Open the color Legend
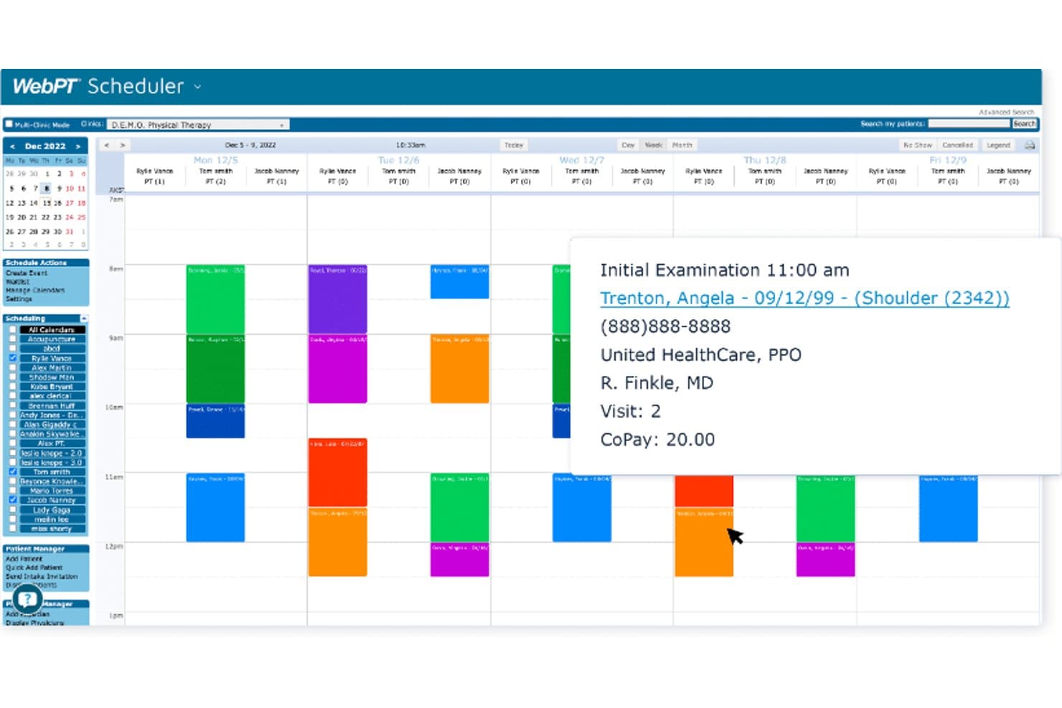Viewport: 1062px width, 708px height. click(x=998, y=145)
